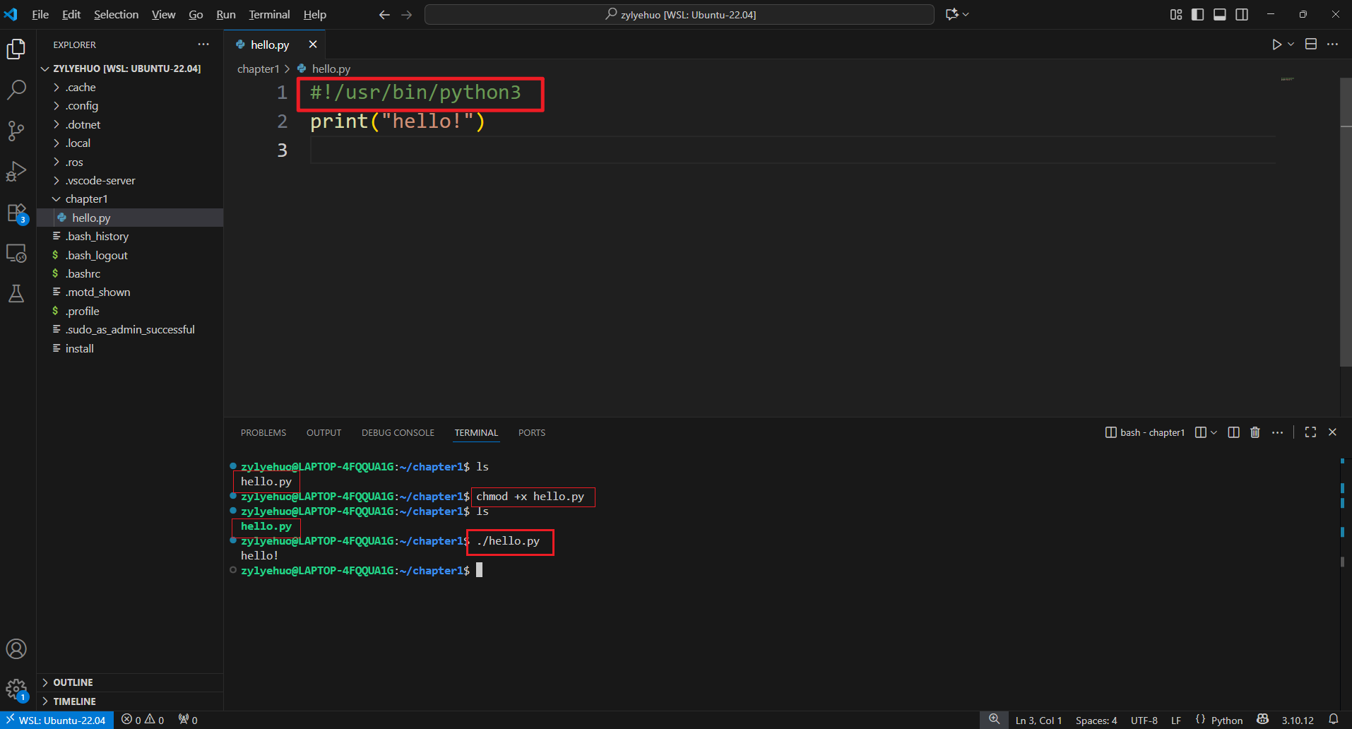Toggle Primary Side Bar visibility

1198,15
